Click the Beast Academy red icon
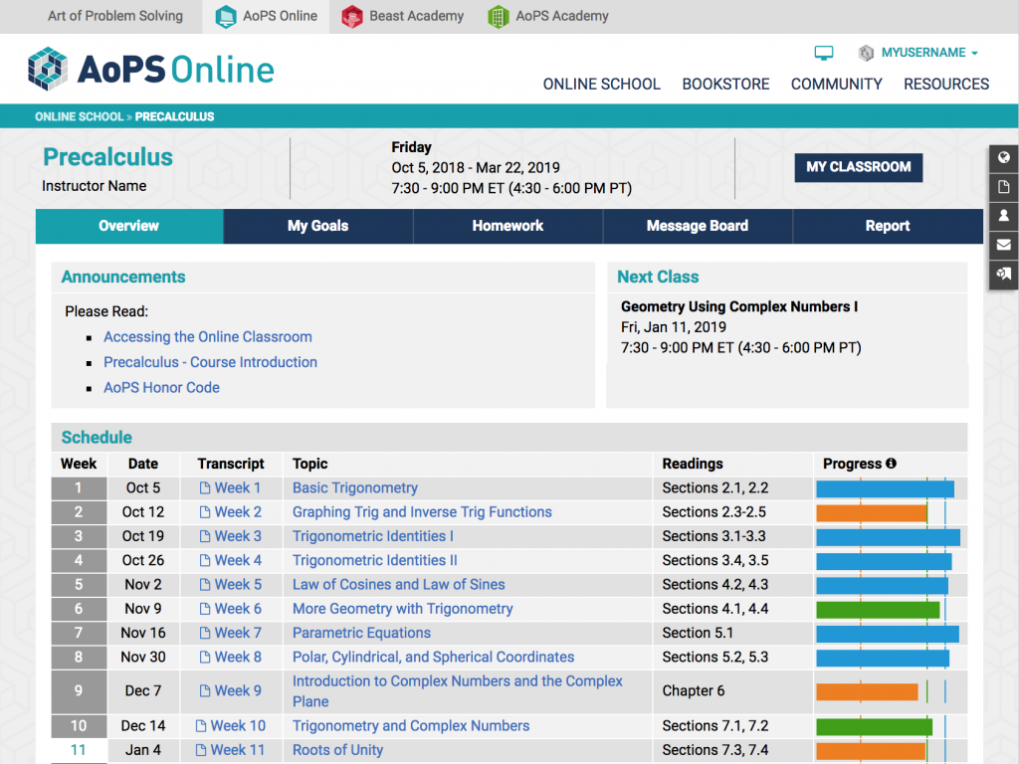The image size is (1019, 764). (351, 16)
